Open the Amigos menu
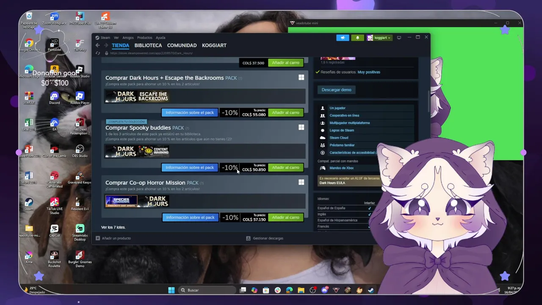Viewport: 542px width, 305px height. [x=128, y=38]
